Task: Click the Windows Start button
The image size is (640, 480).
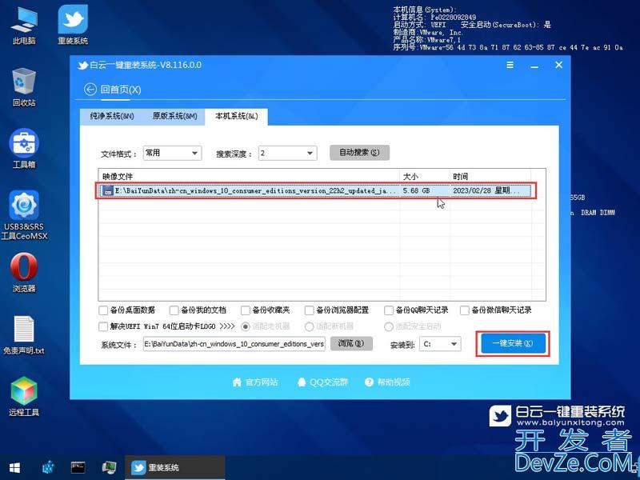Action: 14,467
